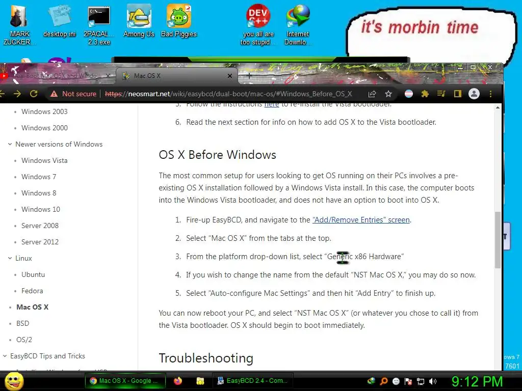Click the 9:12 PM taskbar clock
Screen dimensions: 522x391
[477, 381]
